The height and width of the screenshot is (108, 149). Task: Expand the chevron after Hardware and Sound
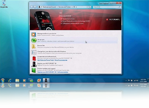(57, 7)
